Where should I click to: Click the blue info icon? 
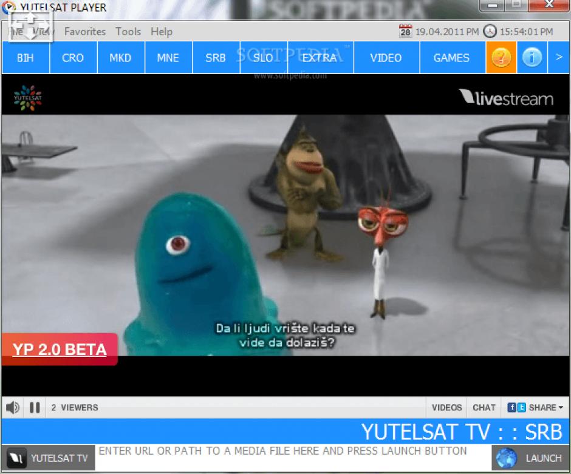532,58
